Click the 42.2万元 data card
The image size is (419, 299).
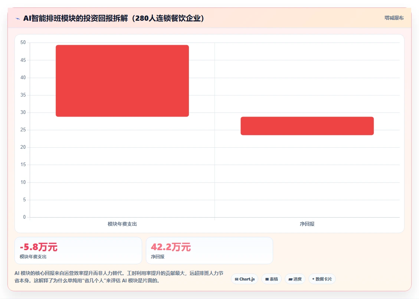click(x=209, y=251)
